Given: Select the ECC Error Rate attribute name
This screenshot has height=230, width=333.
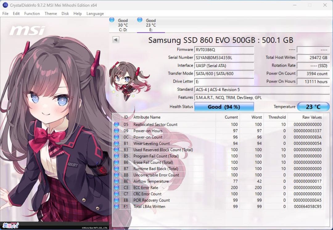Looking at the screenshot, I should tap(146, 188).
